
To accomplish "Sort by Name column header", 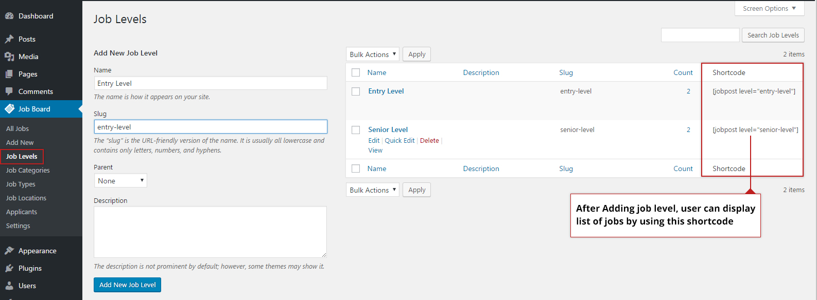I will tap(377, 72).
